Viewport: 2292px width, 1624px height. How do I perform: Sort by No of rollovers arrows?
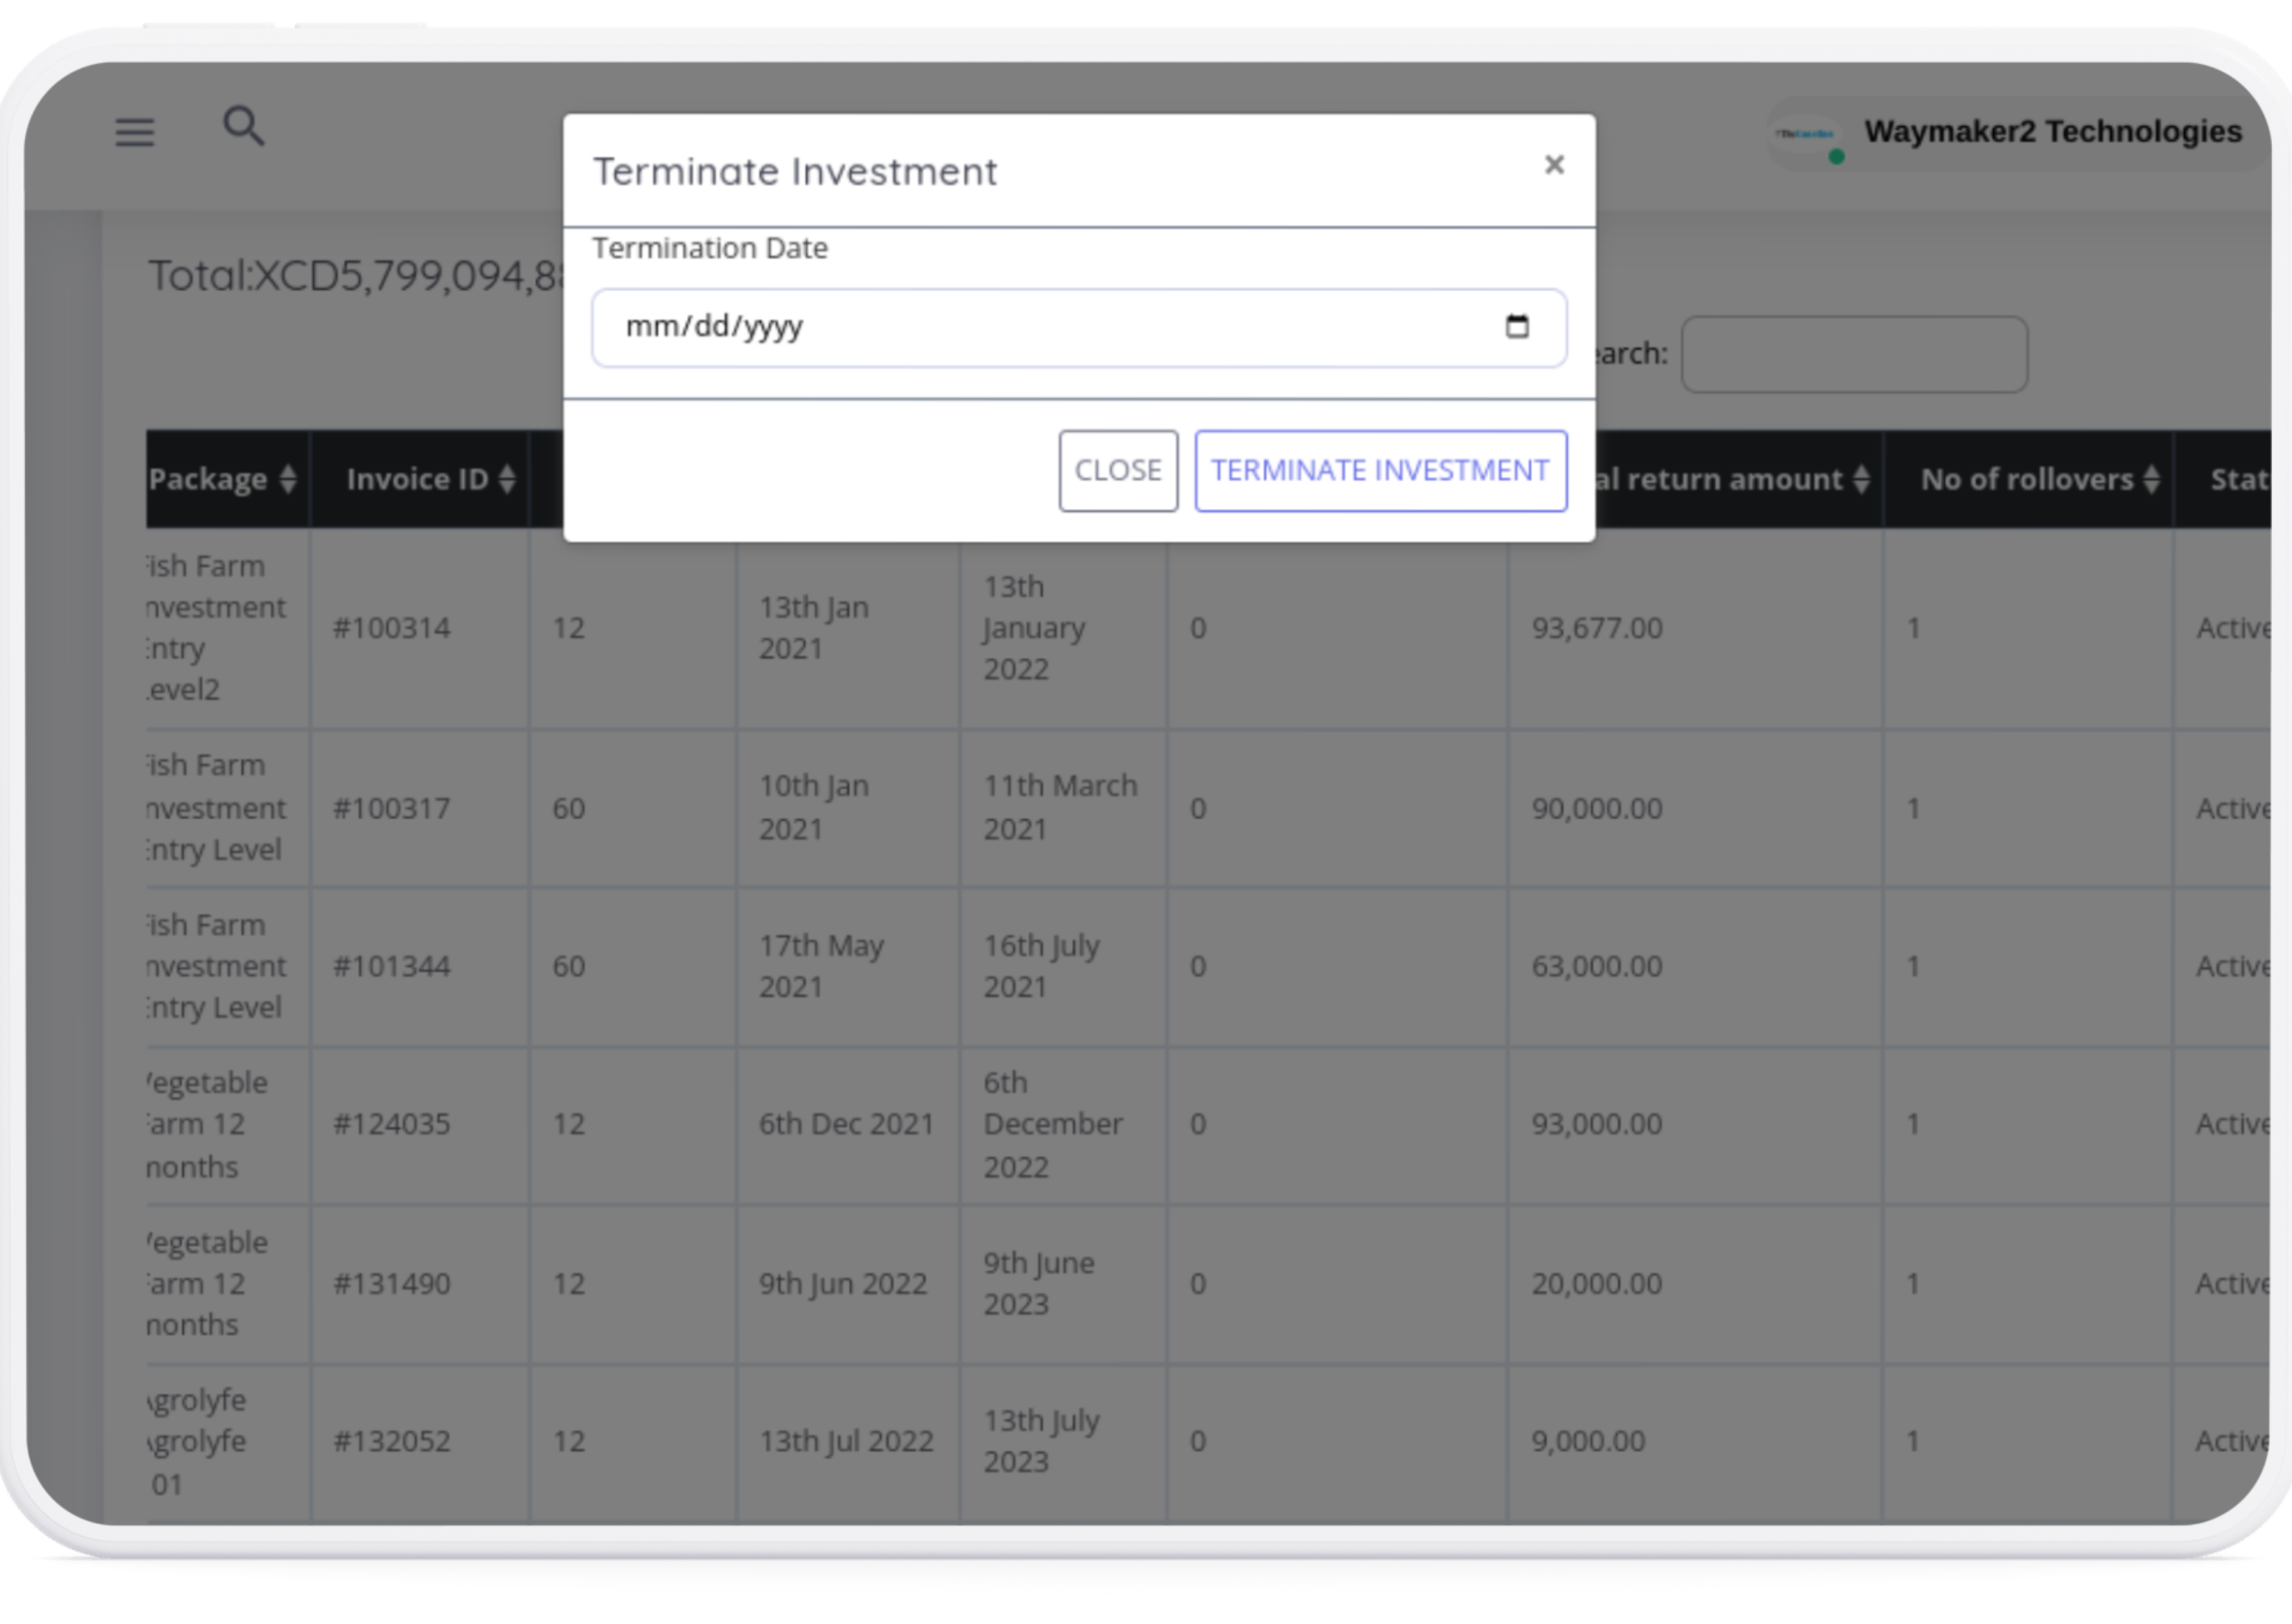coord(2151,479)
